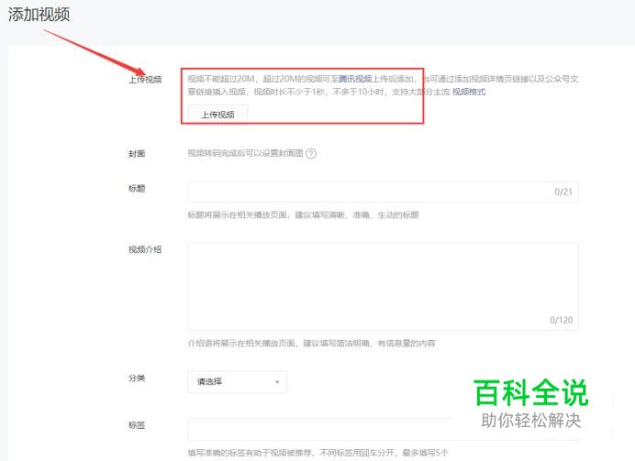This screenshot has height=461, width=635.
Task: Click the 介绍语将展示在相关播放页面 hint text
Action: (x=311, y=344)
